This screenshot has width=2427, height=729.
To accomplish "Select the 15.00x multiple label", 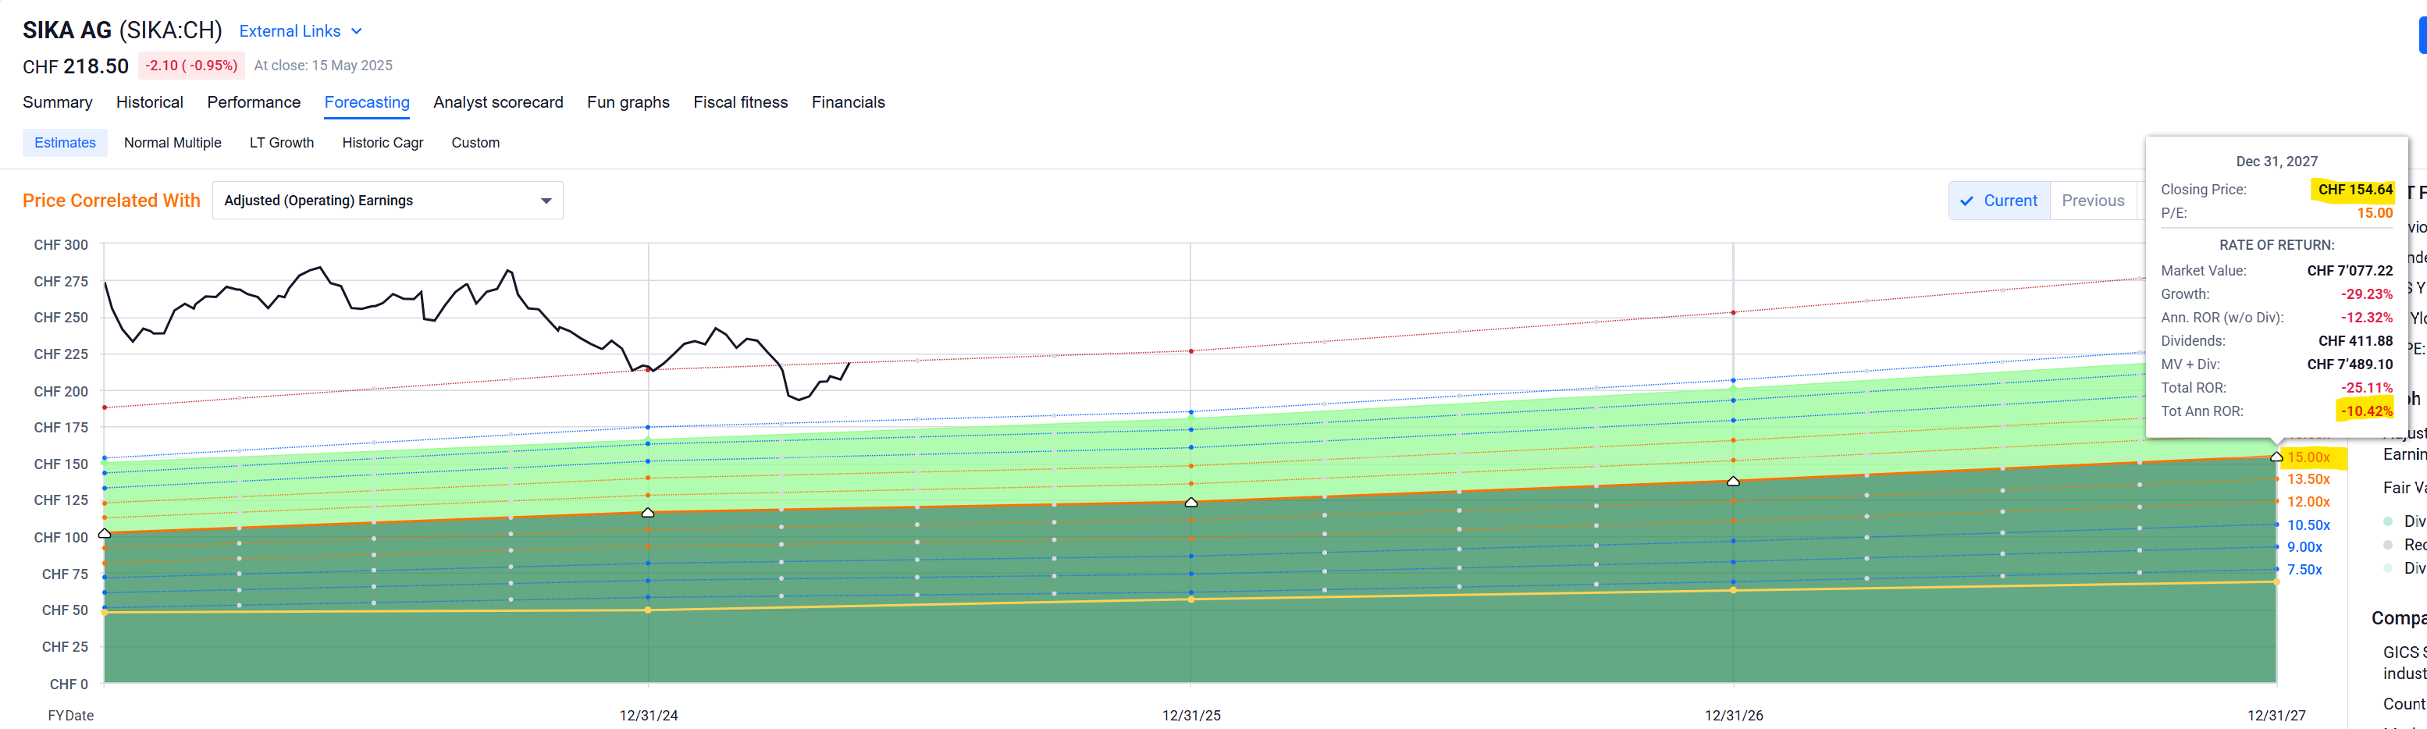I will tap(2308, 457).
